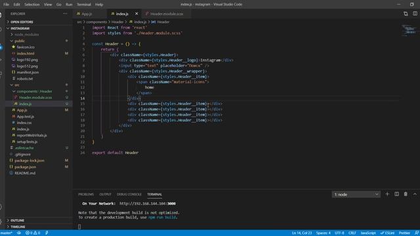Open favicon.ico in the explorer

click(x=26, y=47)
